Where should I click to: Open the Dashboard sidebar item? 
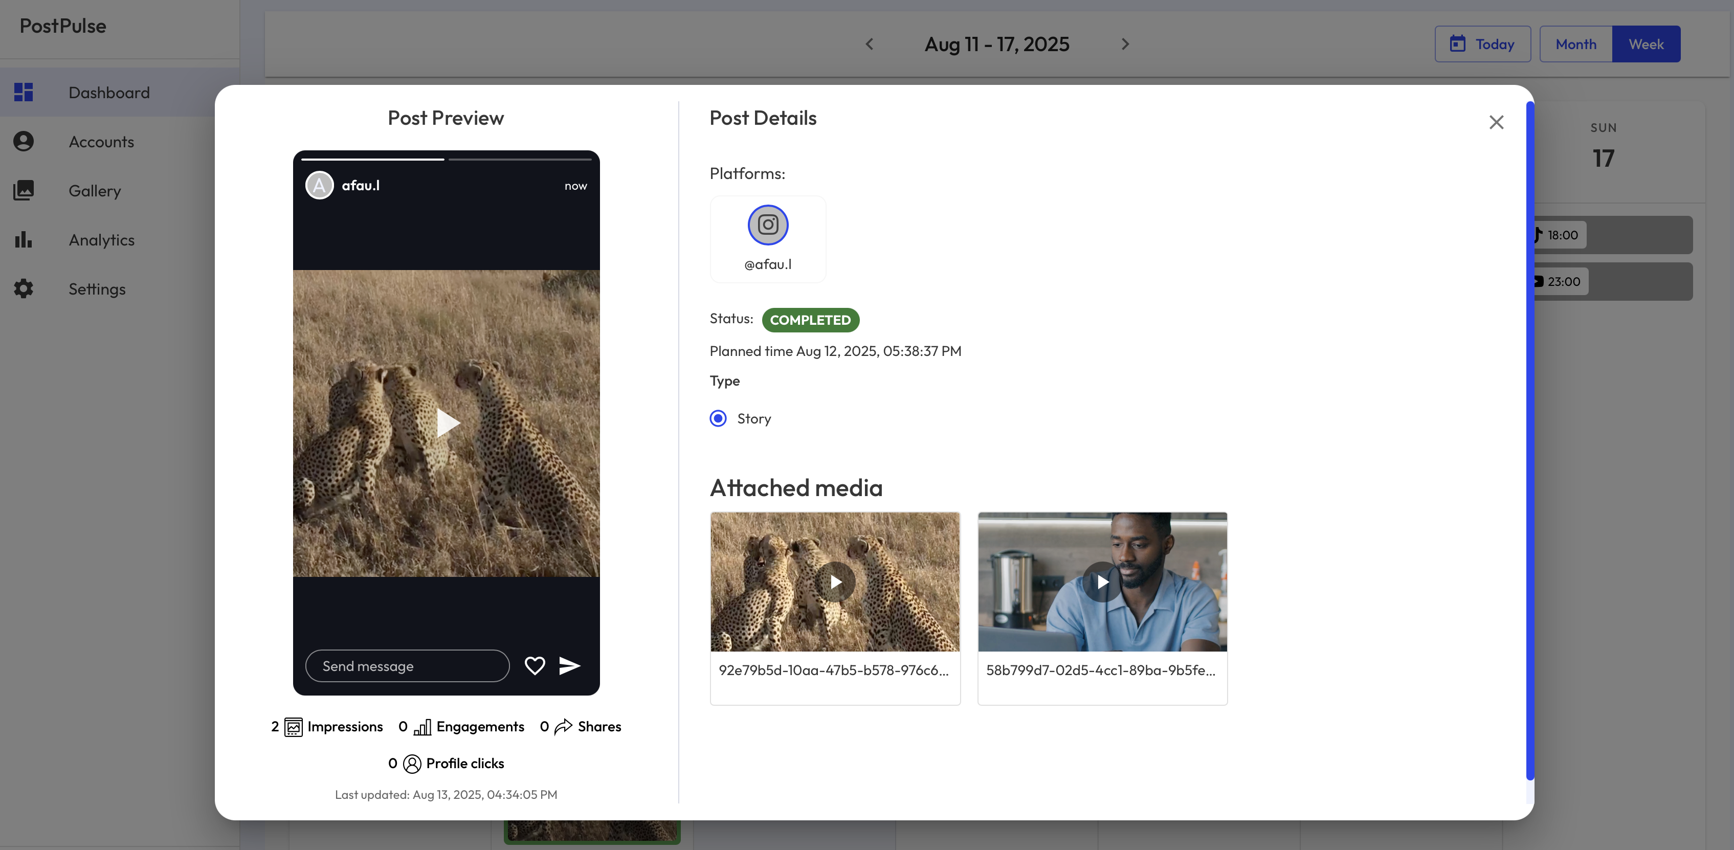(119, 92)
